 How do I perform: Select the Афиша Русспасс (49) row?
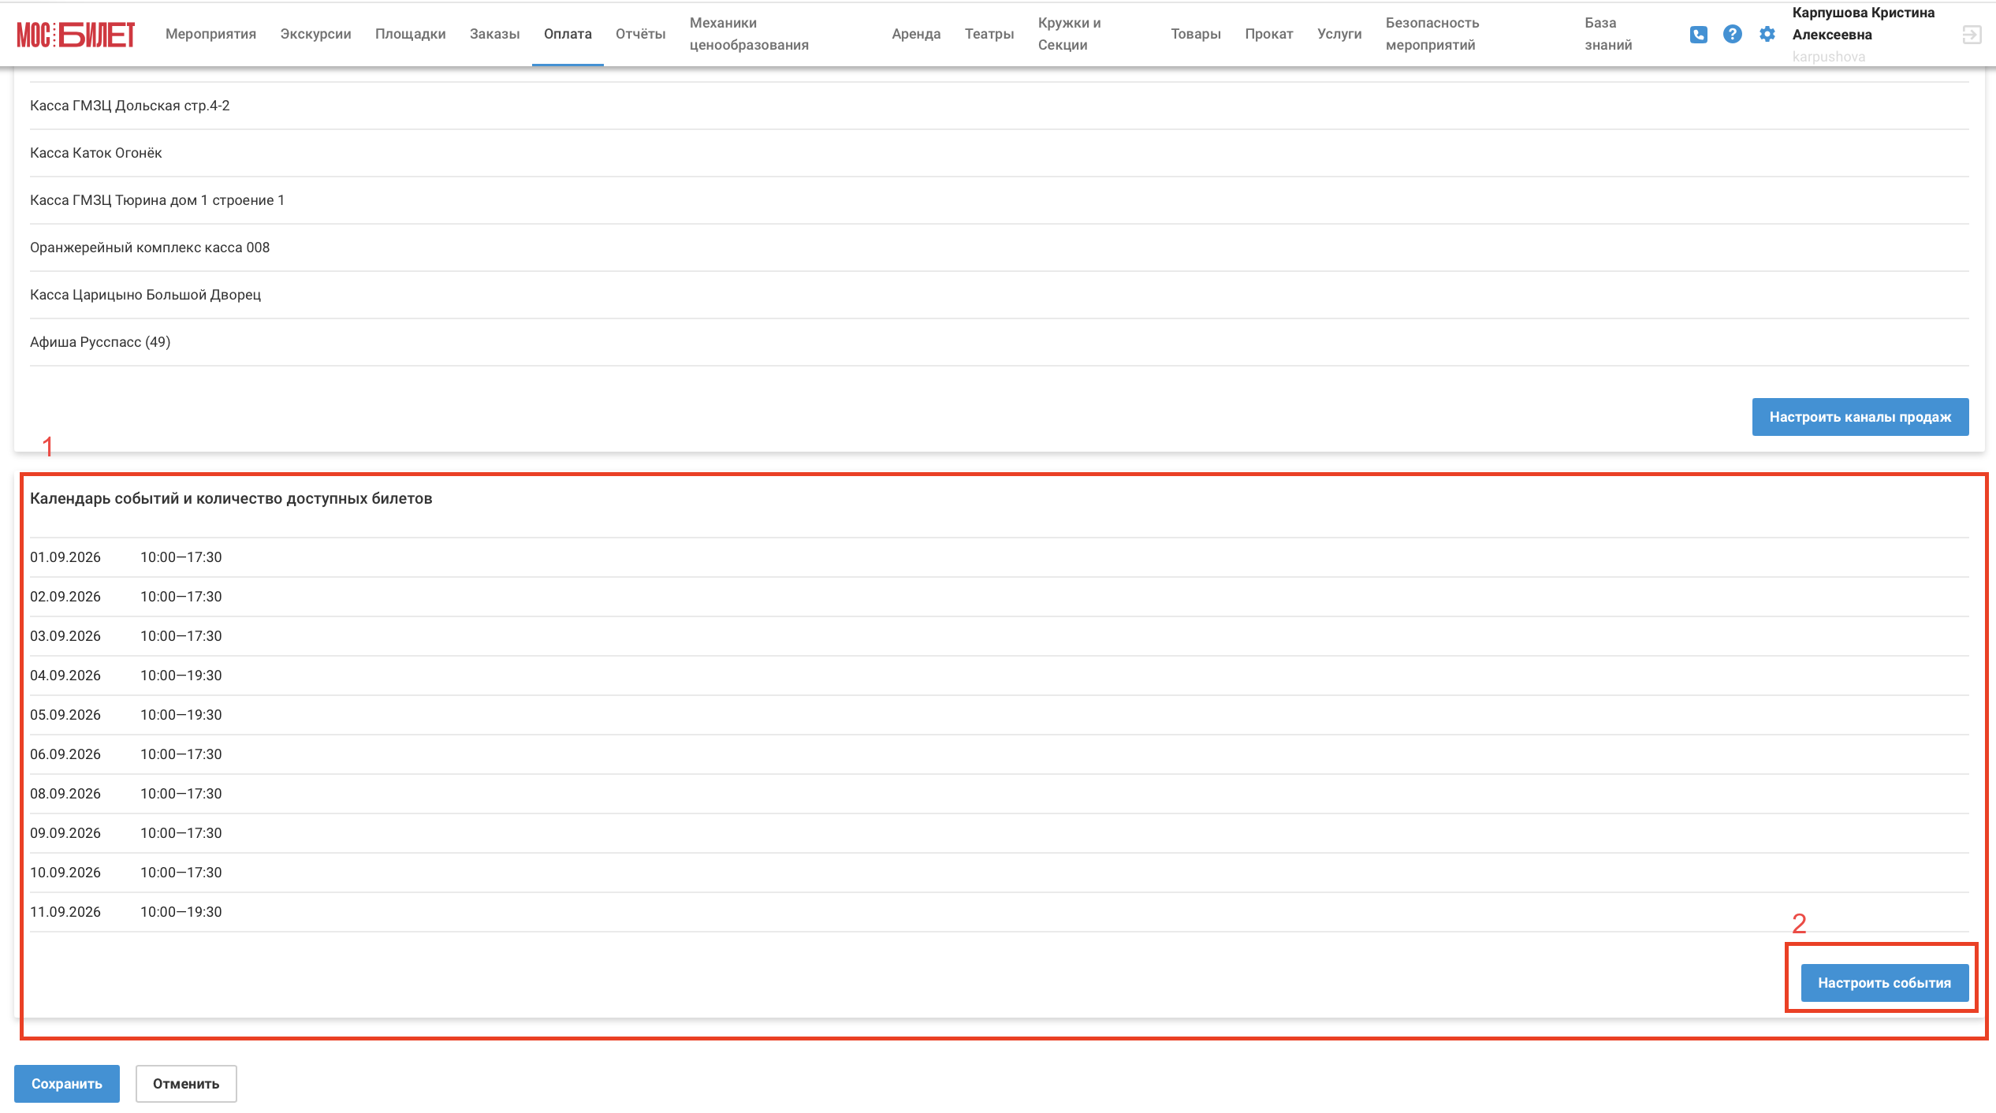pos(999,342)
